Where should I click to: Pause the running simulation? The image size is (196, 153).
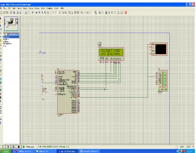pos(14,147)
